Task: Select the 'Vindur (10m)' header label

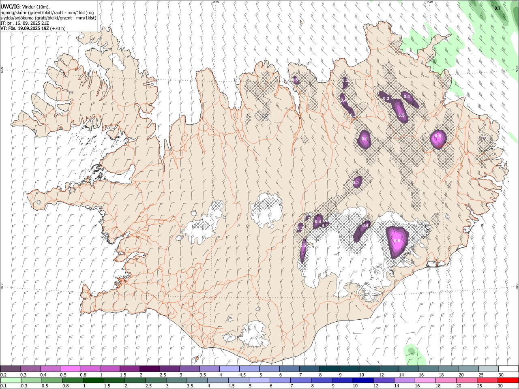Action: pos(35,7)
